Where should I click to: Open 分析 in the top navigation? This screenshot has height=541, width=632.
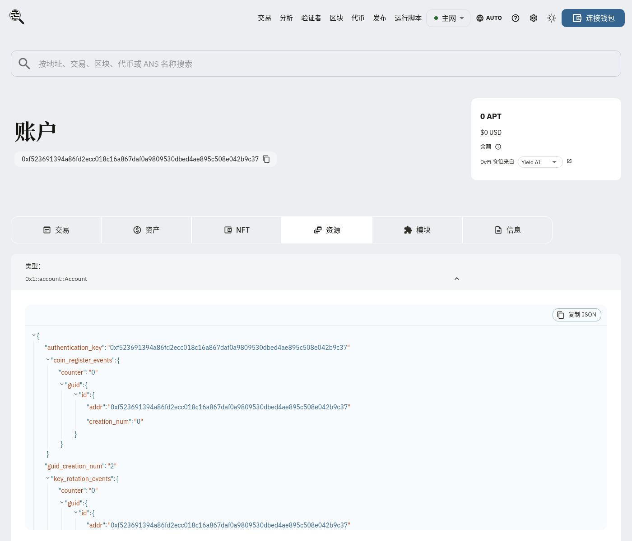(286, 18)
